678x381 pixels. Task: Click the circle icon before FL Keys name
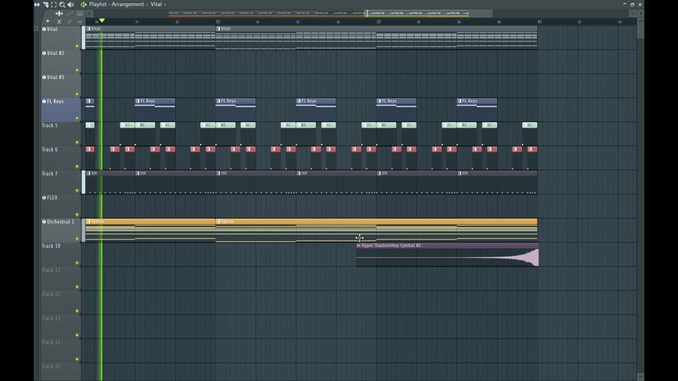pos(44,101)
